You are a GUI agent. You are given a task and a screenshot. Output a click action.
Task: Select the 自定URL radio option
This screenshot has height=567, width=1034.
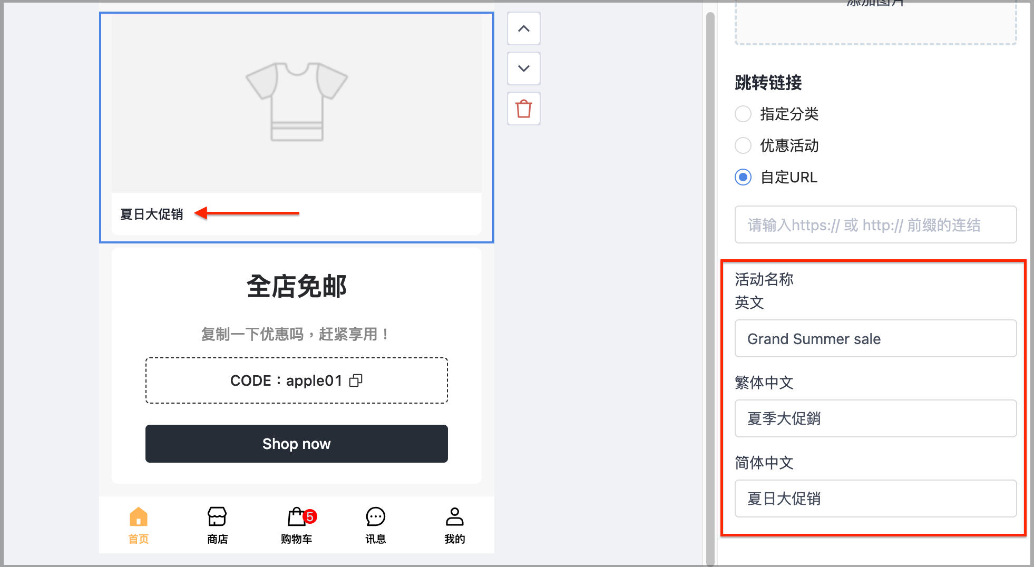coord(743,177)
